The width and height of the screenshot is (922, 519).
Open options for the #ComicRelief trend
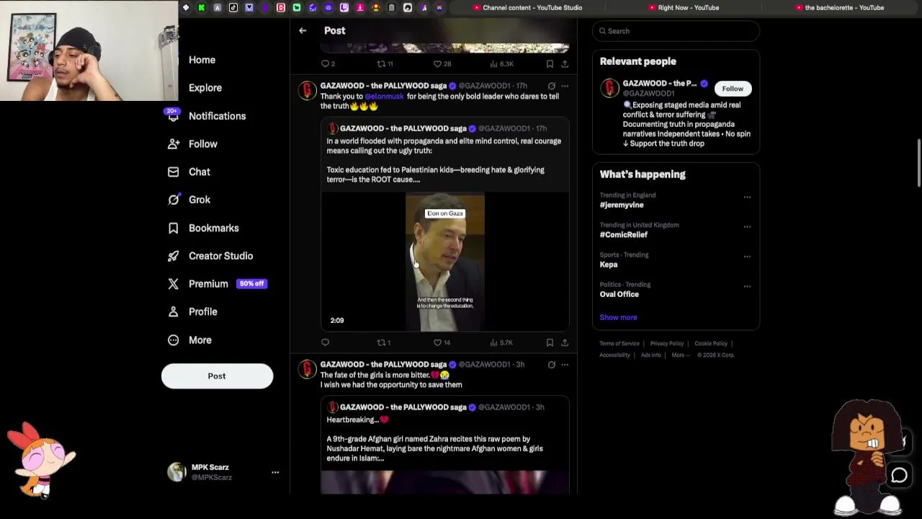tap(747, 226)
